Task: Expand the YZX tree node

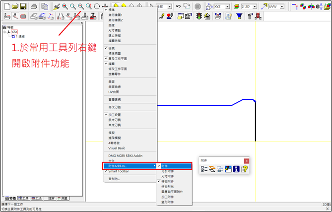Action: [4, 32]
